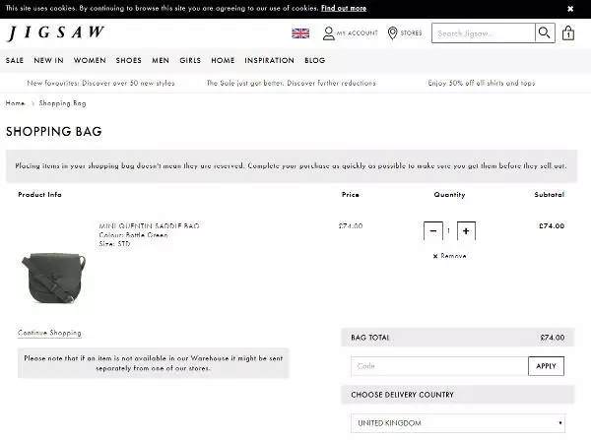
Task: Increase quantity with the plus button
Action: pos(466,231)
